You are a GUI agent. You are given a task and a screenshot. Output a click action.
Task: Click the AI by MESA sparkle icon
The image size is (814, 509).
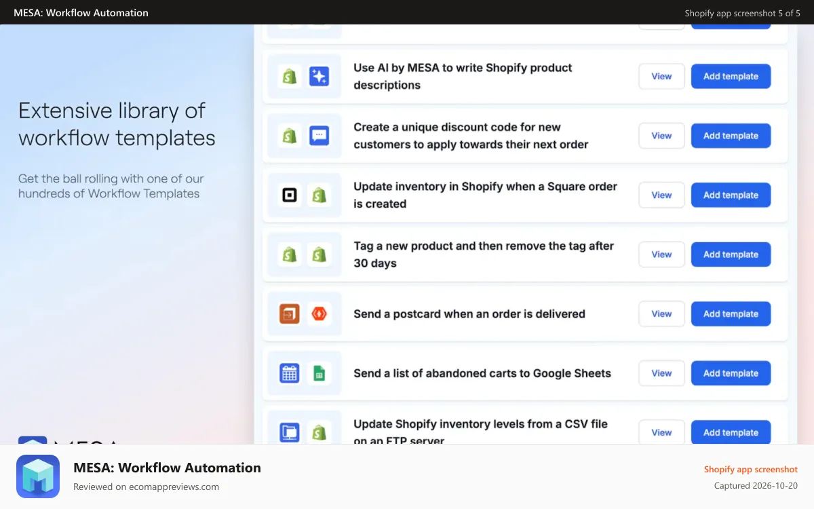point(319,77)
